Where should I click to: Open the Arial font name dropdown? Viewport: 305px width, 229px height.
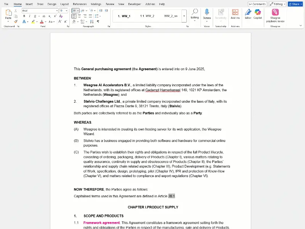coord(57,11)
